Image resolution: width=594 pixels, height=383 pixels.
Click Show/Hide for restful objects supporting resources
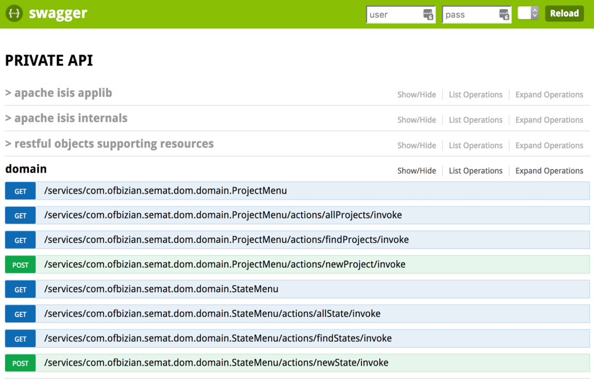[x=416, y=145]
